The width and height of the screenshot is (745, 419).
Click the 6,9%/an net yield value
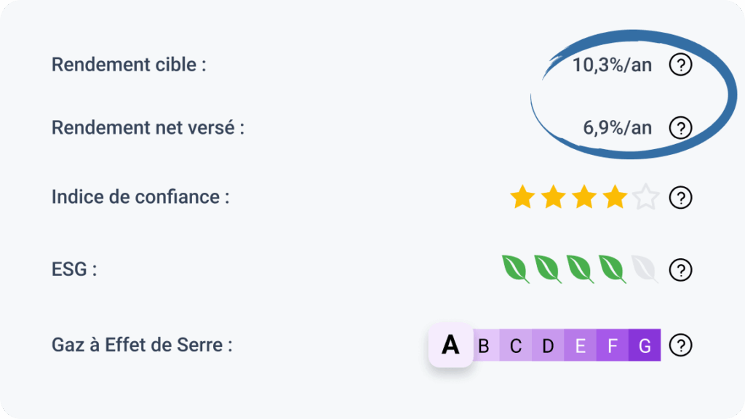click(617, 128)
